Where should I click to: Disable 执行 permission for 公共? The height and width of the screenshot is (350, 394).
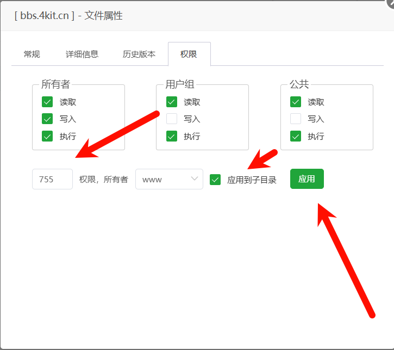(296, 136)
